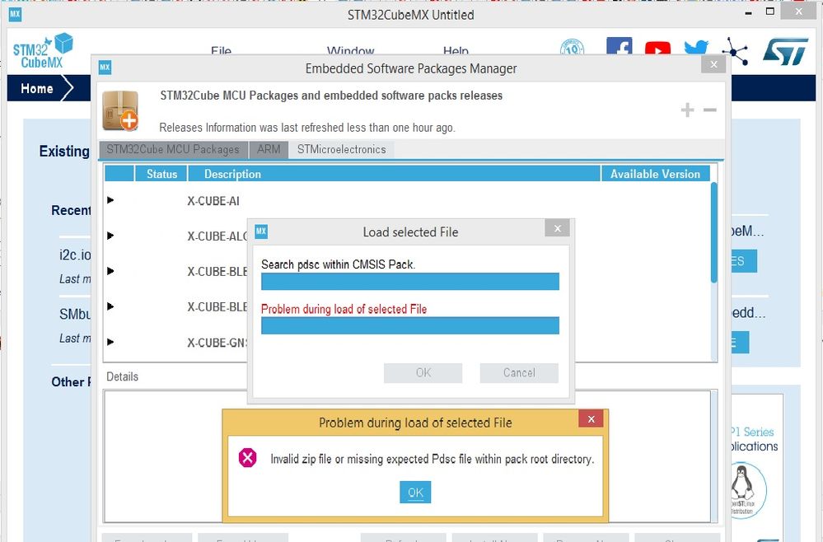Click the plus expand-all icon

[x=687, y=110]
